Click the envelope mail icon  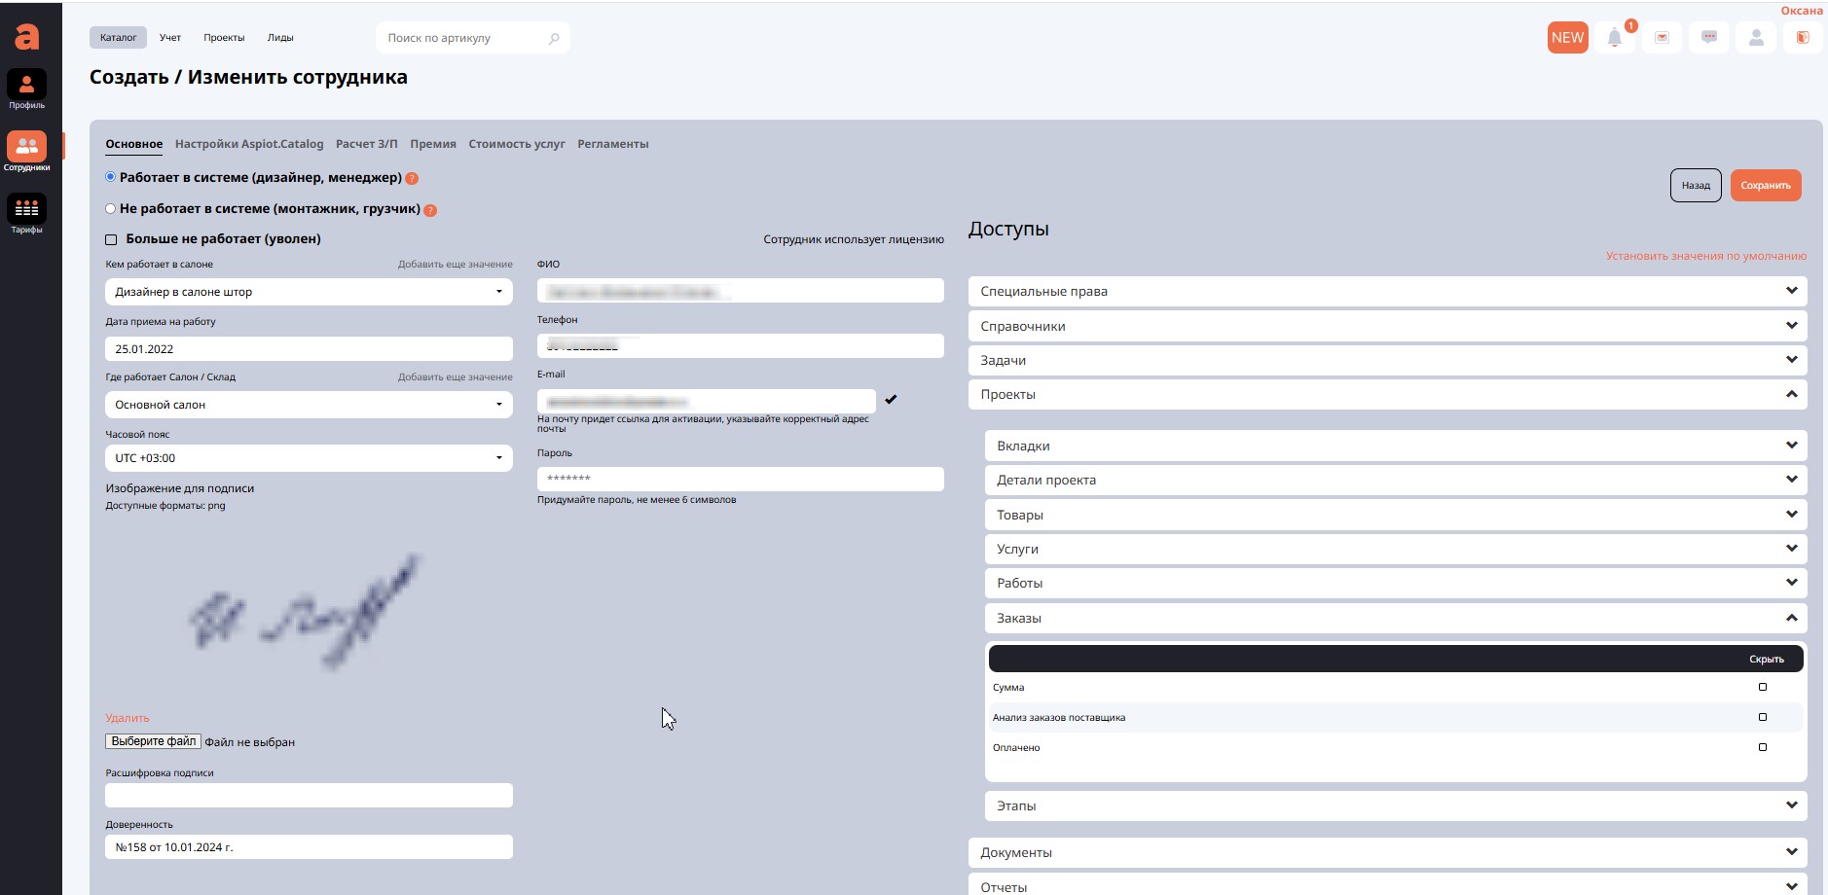(x=1662, y=38)
